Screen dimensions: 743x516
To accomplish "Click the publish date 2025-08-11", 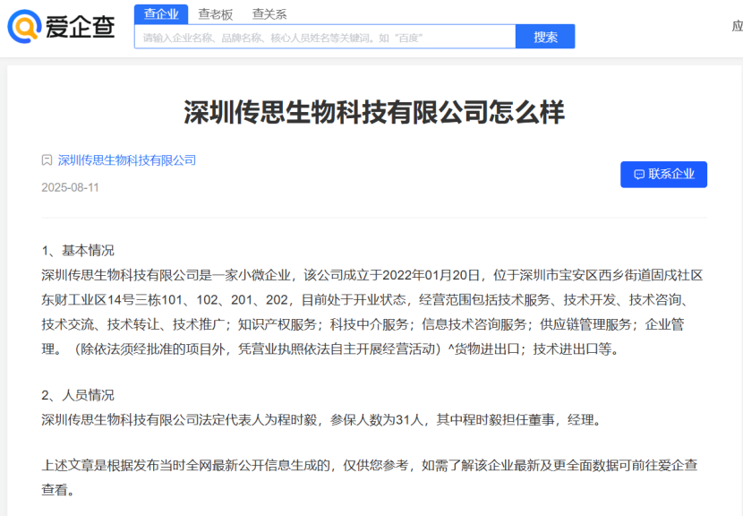I will pos(70,187).
